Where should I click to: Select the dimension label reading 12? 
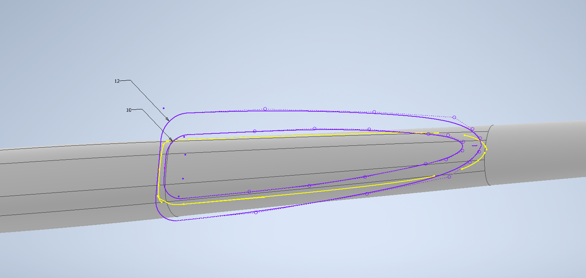pos(117,81)
